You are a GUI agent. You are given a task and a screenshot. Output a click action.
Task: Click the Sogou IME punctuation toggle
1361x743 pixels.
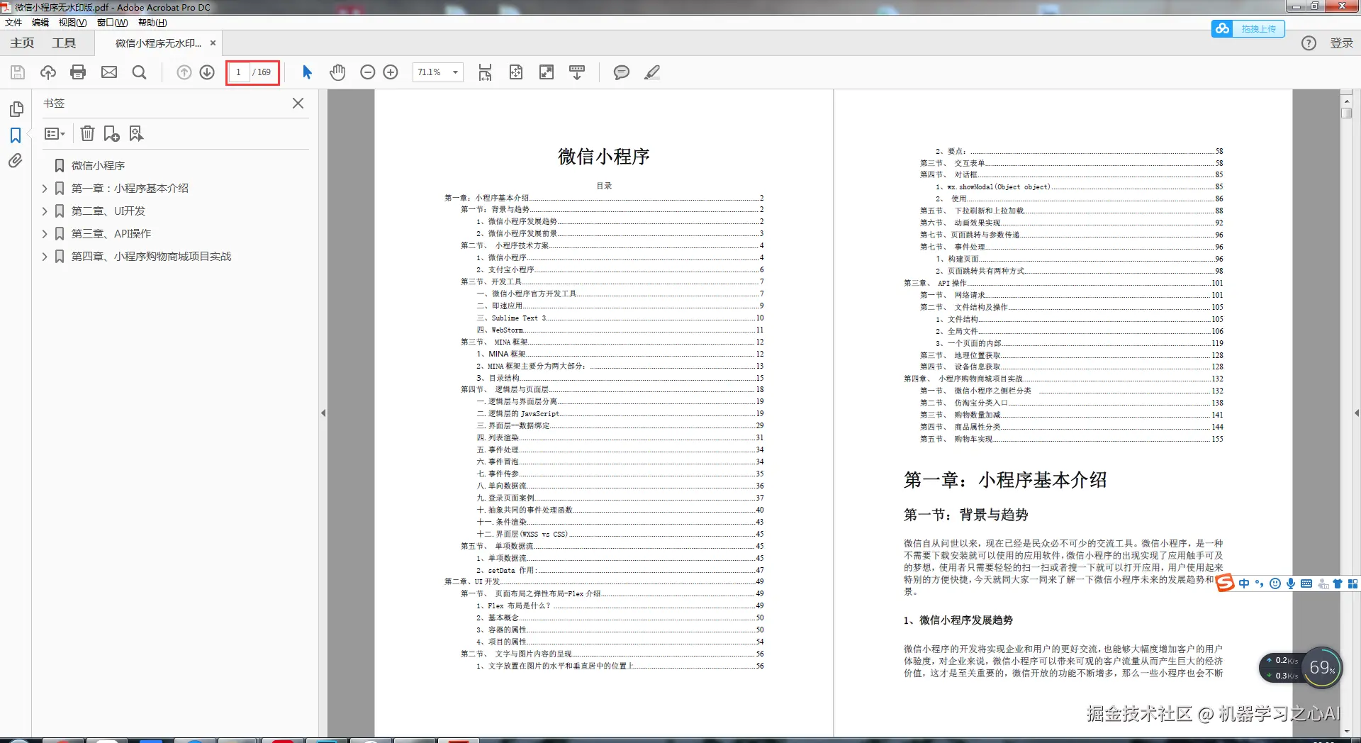(x=1260, y=583)
